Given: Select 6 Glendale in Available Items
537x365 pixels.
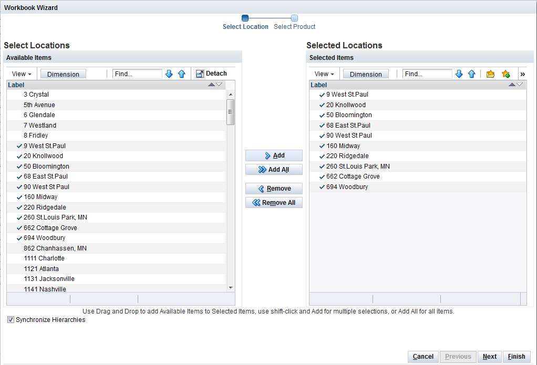Looking at the screenshot, I should point(116,115).
